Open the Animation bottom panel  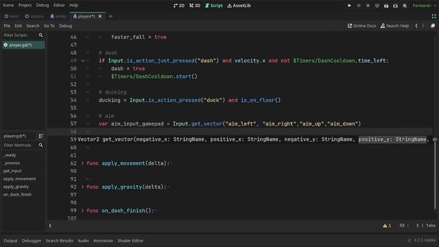103,241
